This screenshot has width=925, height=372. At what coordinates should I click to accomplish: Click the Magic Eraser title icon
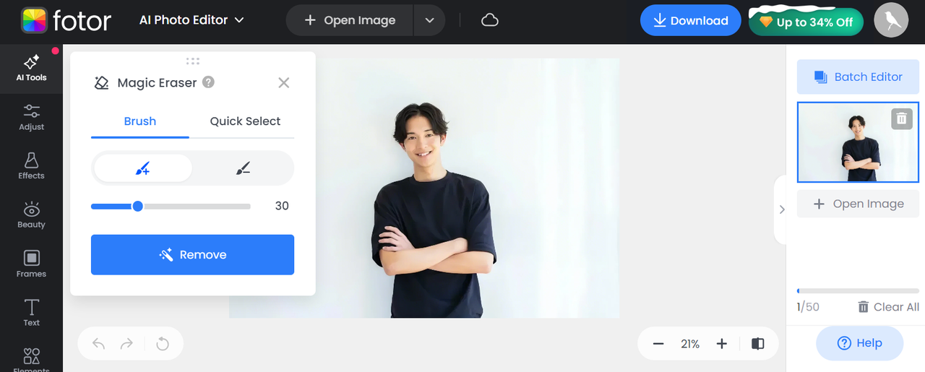point(102,82)
